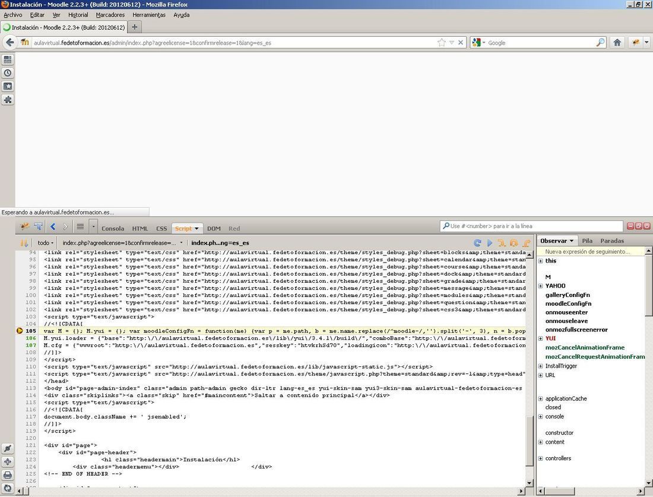Image resolution: width=653 pixels, height=497 pixels.
Task: Open the 'todo' script type dropdown
Action: (x=45, y=243)
